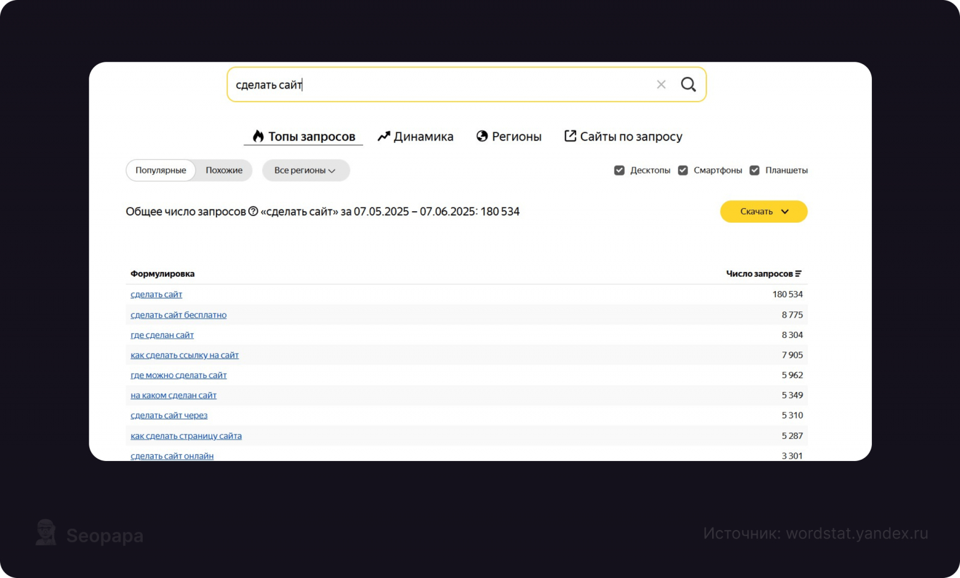
Task: Open the где можно сделать сайт link
Action: (179, 375)
